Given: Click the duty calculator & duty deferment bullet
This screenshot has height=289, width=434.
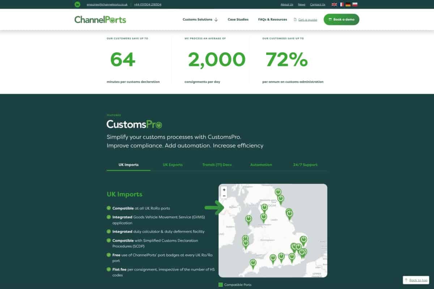Looking at the screenshot, I should [158, 232].
